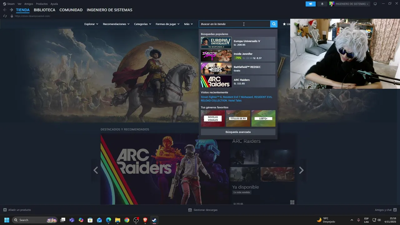The width and height of the screenshot is (400, 225).
Task: Open recently viewed Hotel Tales
Action: [235, 101]
